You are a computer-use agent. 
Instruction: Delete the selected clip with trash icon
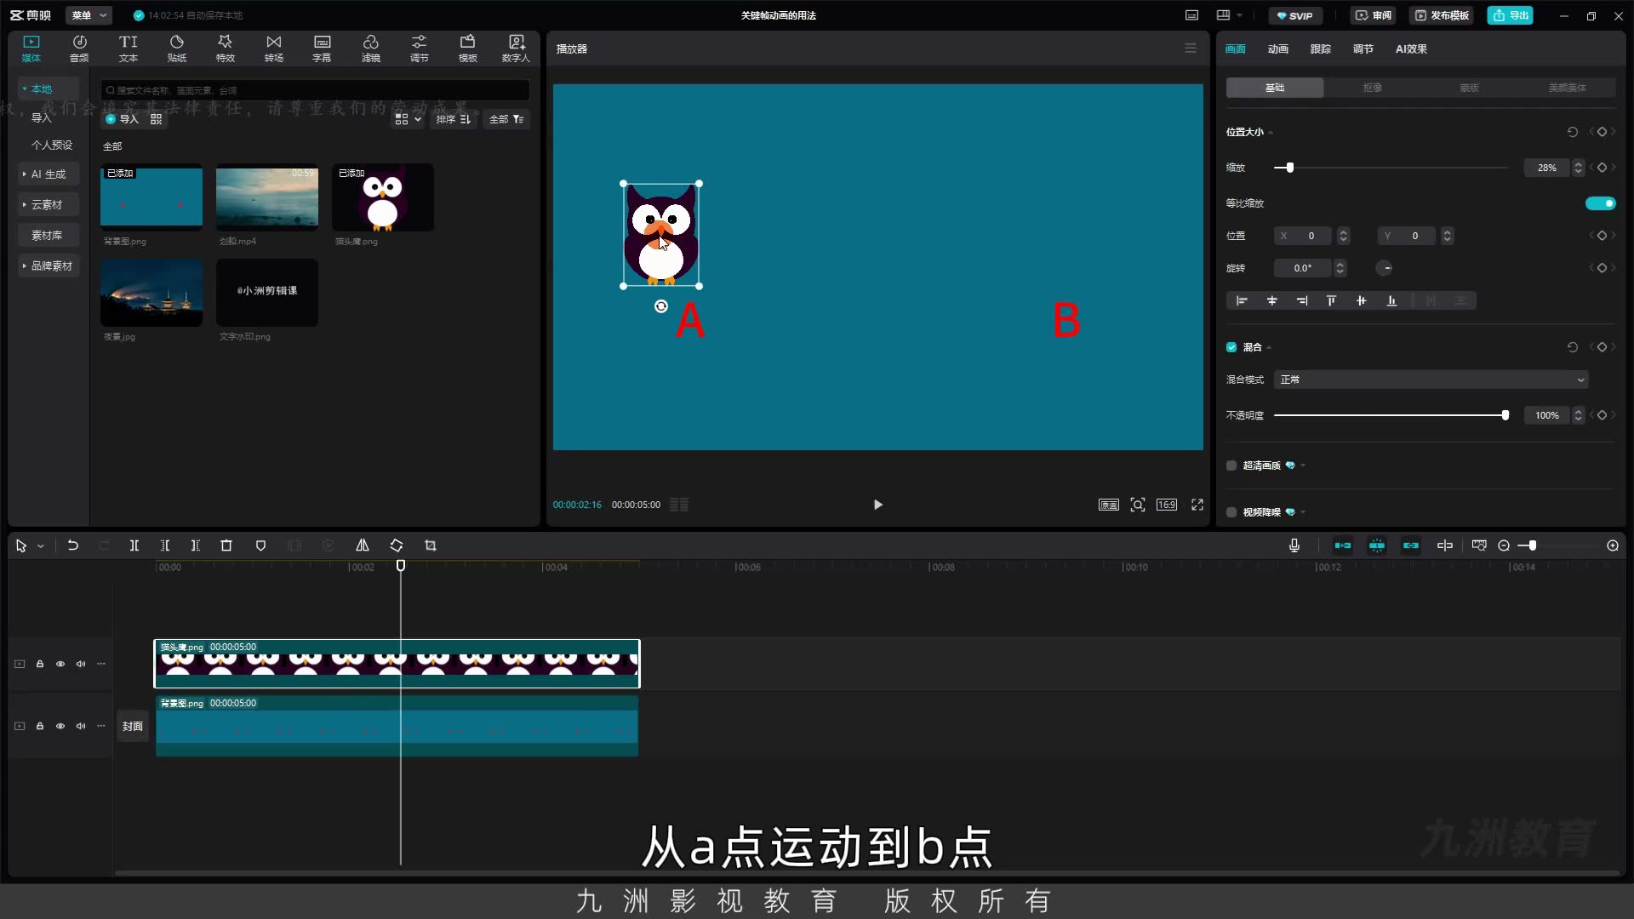pos(226,545)
